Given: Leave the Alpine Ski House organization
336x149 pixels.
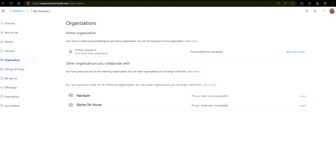Looking at the screenshot, I should [x=303, y=106].
